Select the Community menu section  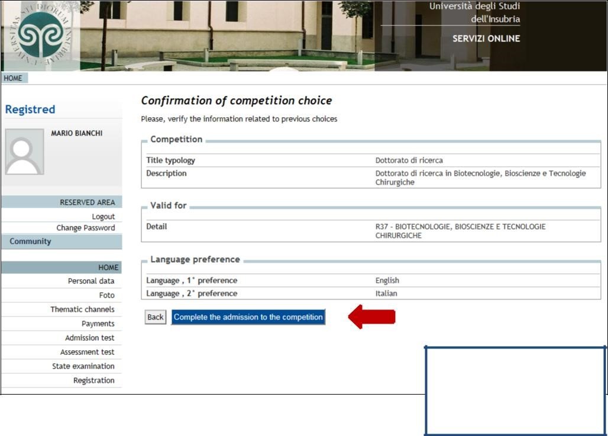(31, 241)
